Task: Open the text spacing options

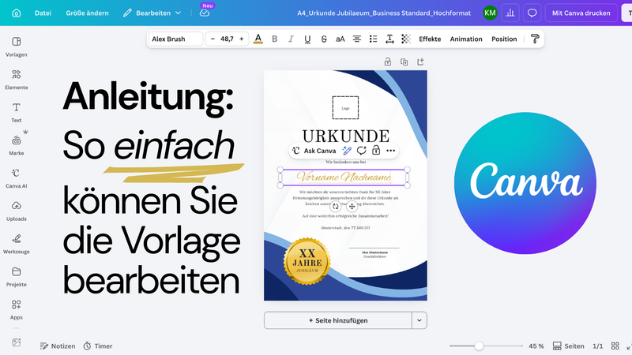Action: (x=389, y=39)
